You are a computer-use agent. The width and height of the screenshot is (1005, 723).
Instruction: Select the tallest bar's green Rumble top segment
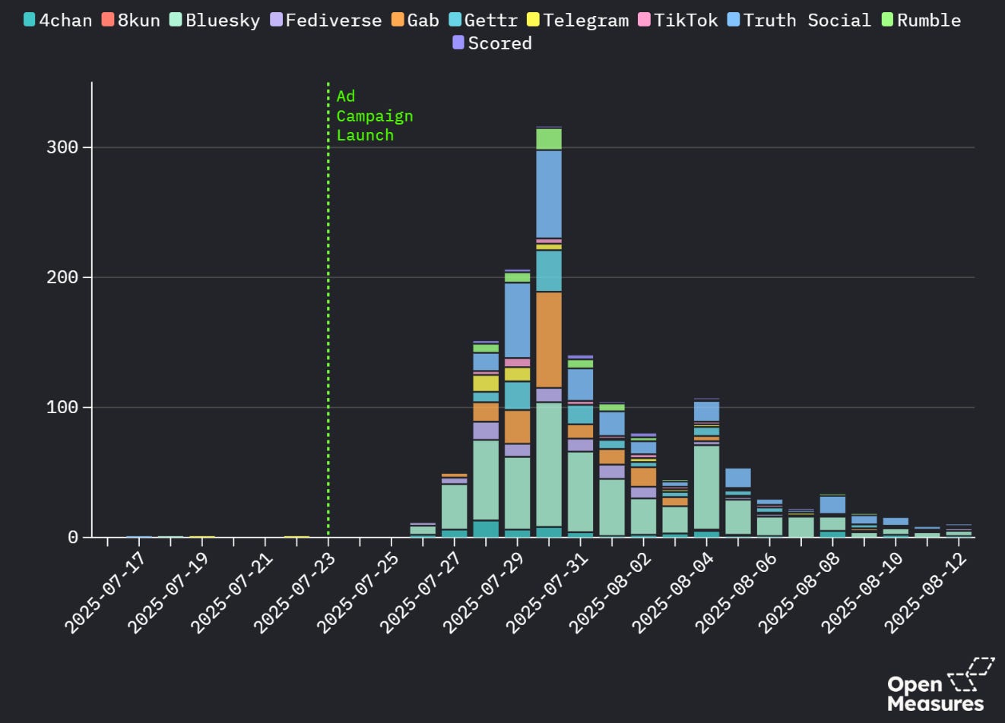click(x=549, y=139)
